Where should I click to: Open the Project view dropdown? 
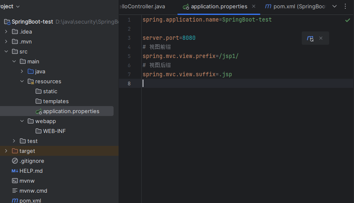pos(18,7)
